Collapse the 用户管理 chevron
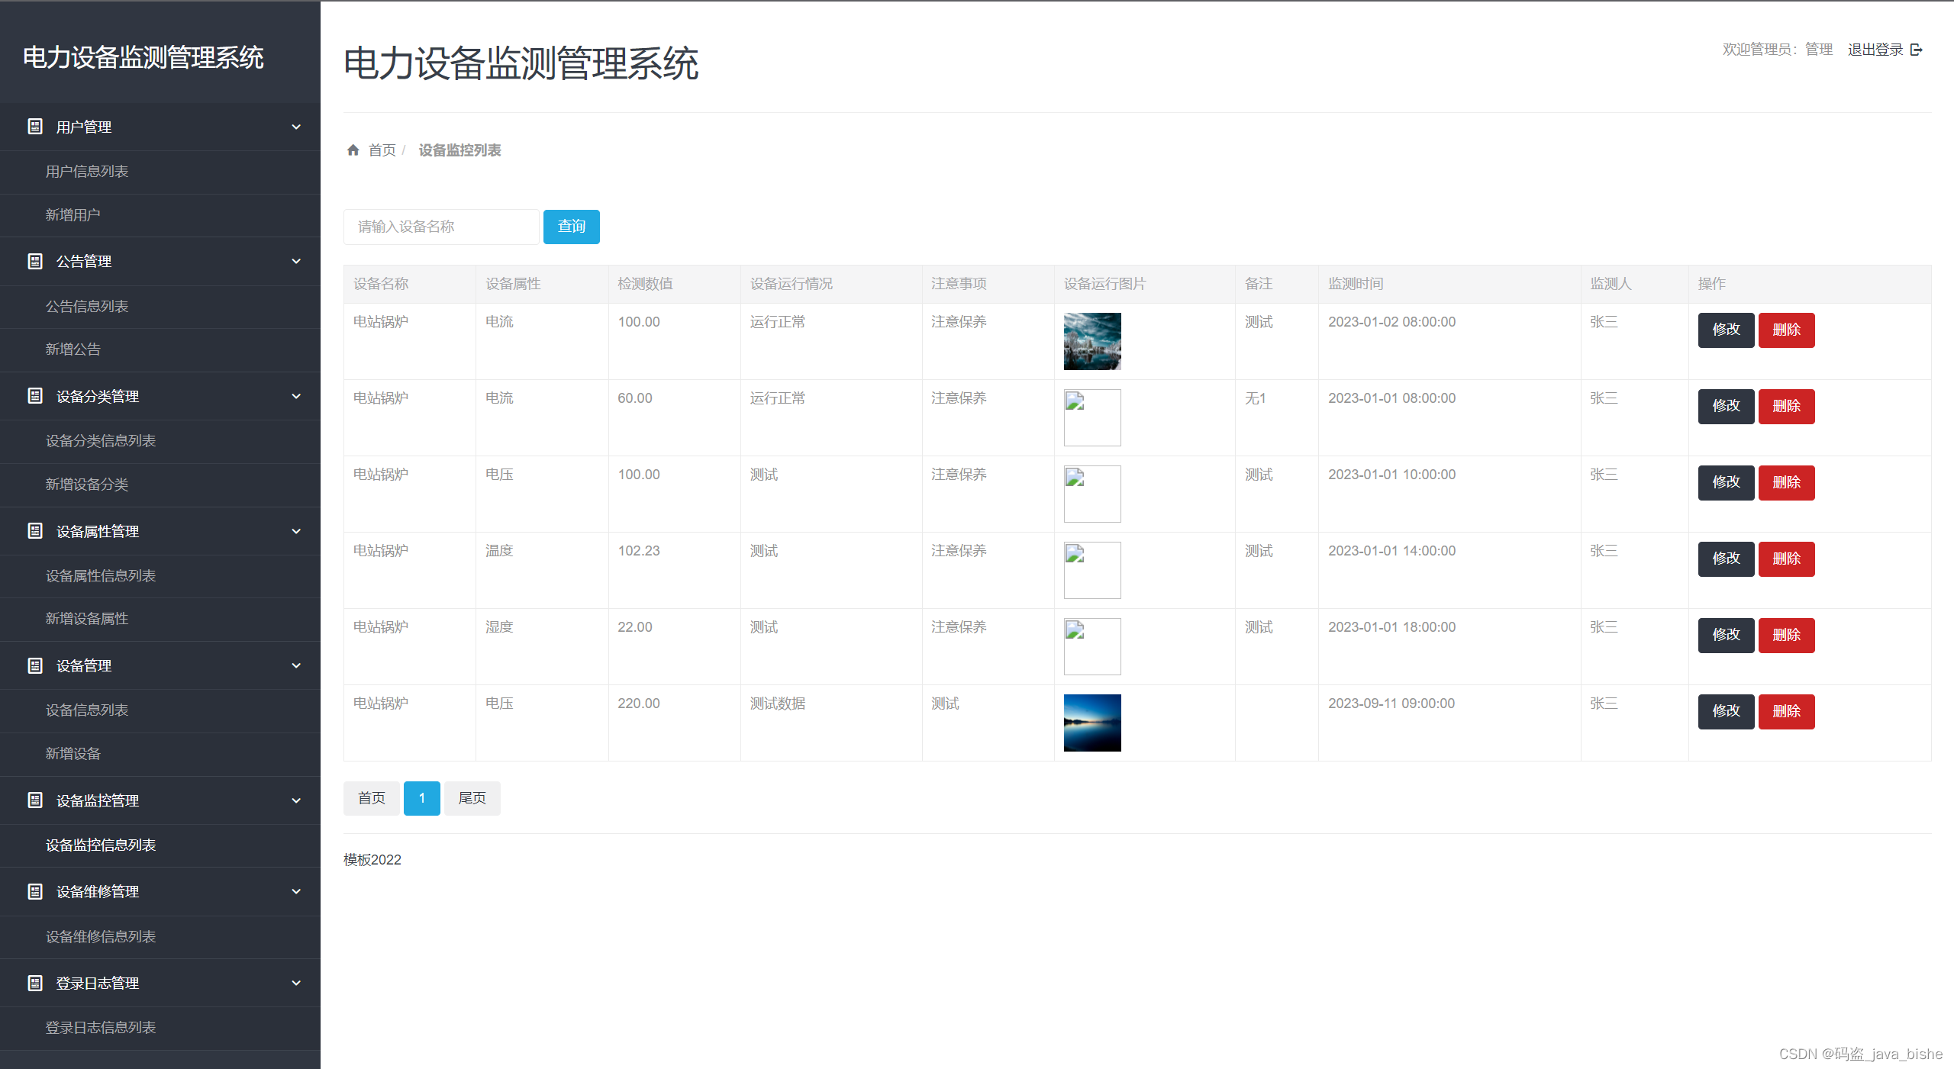Viewport: 1954px width, 1069px height. point(296,127)
